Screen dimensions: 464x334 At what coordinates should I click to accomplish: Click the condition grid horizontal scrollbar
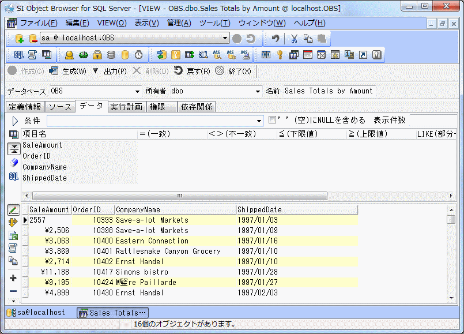179,196
